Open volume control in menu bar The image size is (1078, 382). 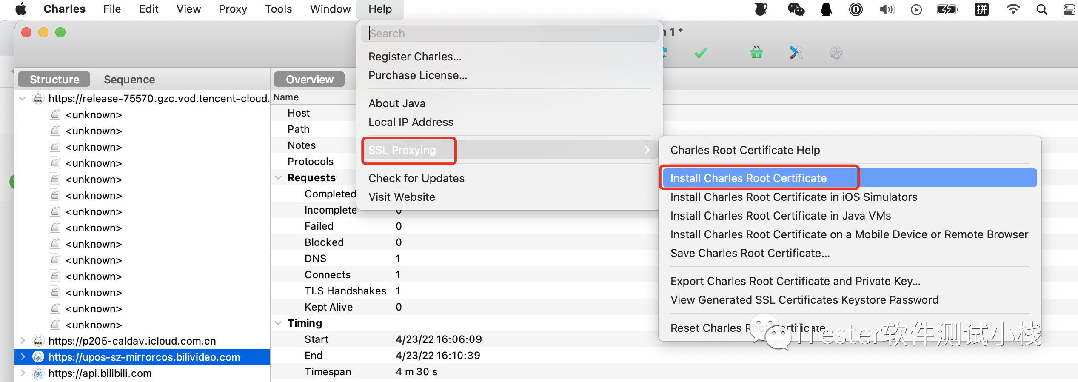coord(887,9)
